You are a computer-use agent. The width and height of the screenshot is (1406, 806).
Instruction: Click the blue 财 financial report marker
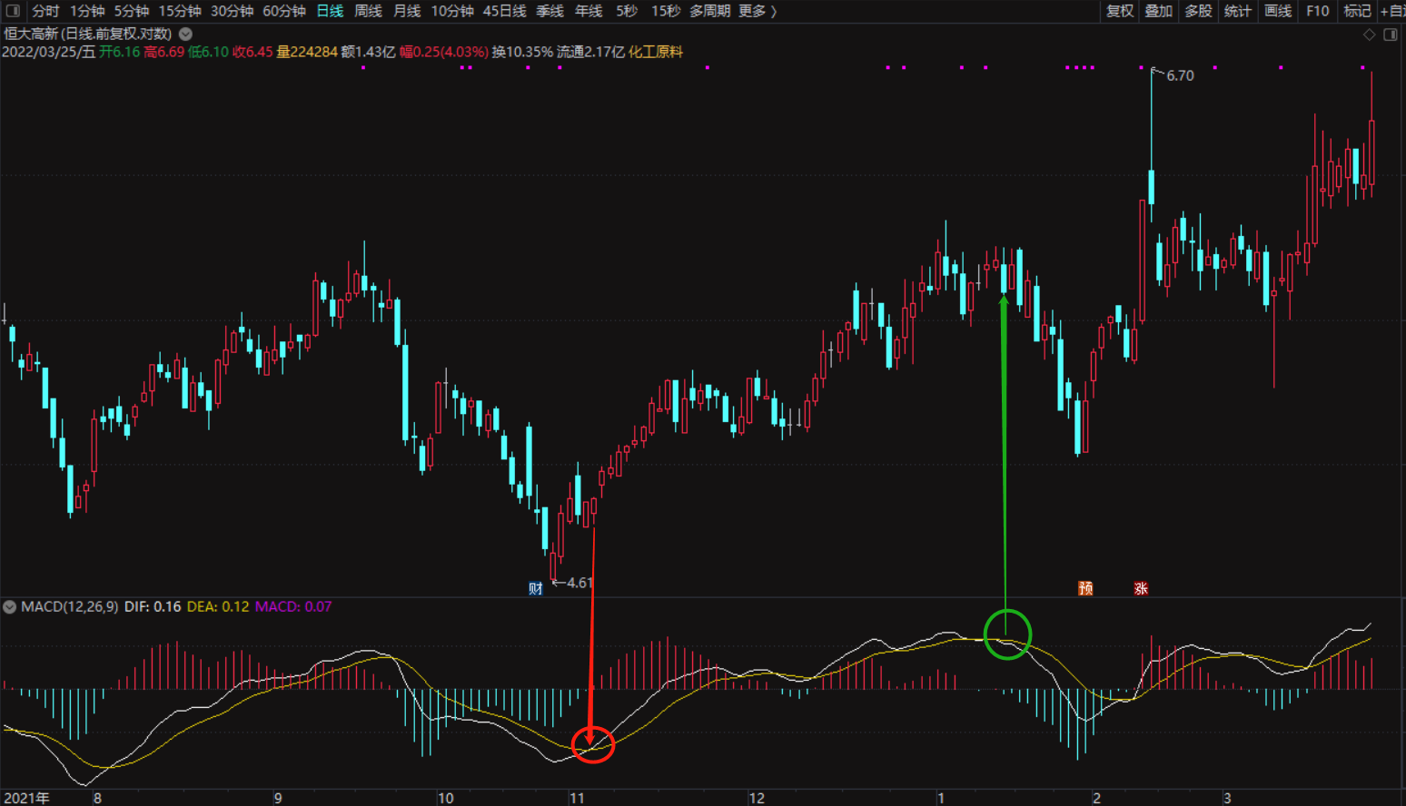pos(536,588)
